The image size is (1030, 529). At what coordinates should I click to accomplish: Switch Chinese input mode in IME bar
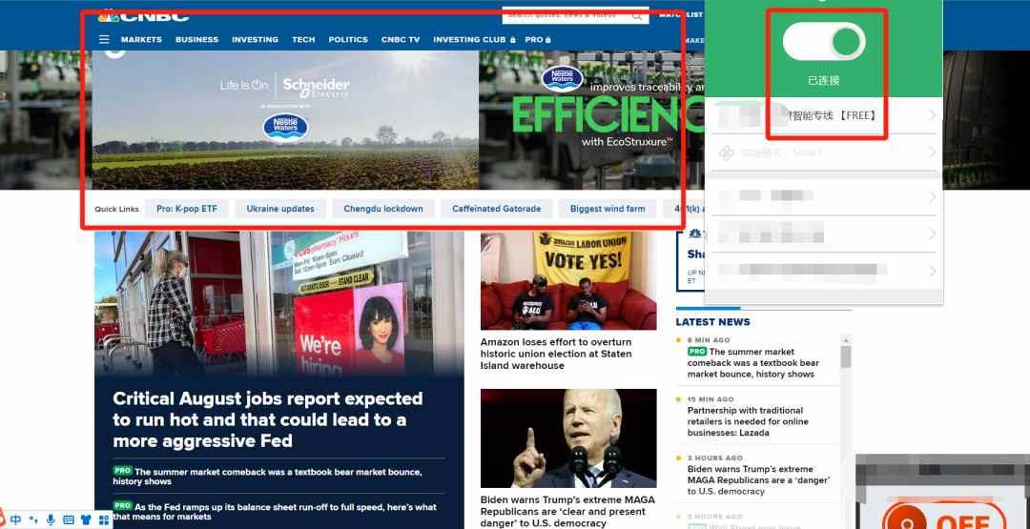click(16, 519)
